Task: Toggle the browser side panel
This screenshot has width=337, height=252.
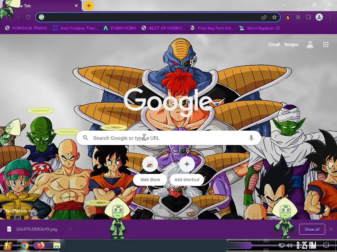Action: coord(309,17)
